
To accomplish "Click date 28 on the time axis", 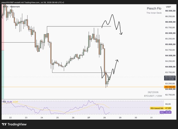I will [104, 118].
